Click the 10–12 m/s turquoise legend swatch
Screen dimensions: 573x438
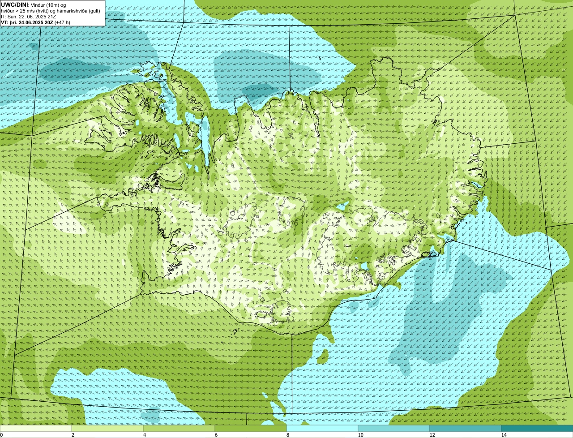click(394, 428)
